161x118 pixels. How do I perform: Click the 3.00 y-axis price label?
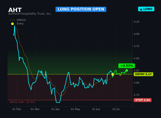pos(137,83)
